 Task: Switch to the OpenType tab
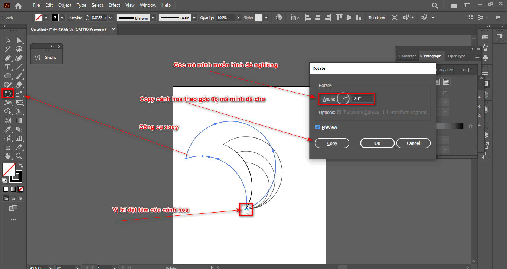pos(457,56)
